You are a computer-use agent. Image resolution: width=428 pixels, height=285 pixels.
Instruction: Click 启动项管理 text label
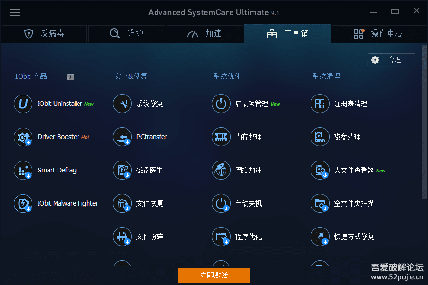[x=252, y=104]
